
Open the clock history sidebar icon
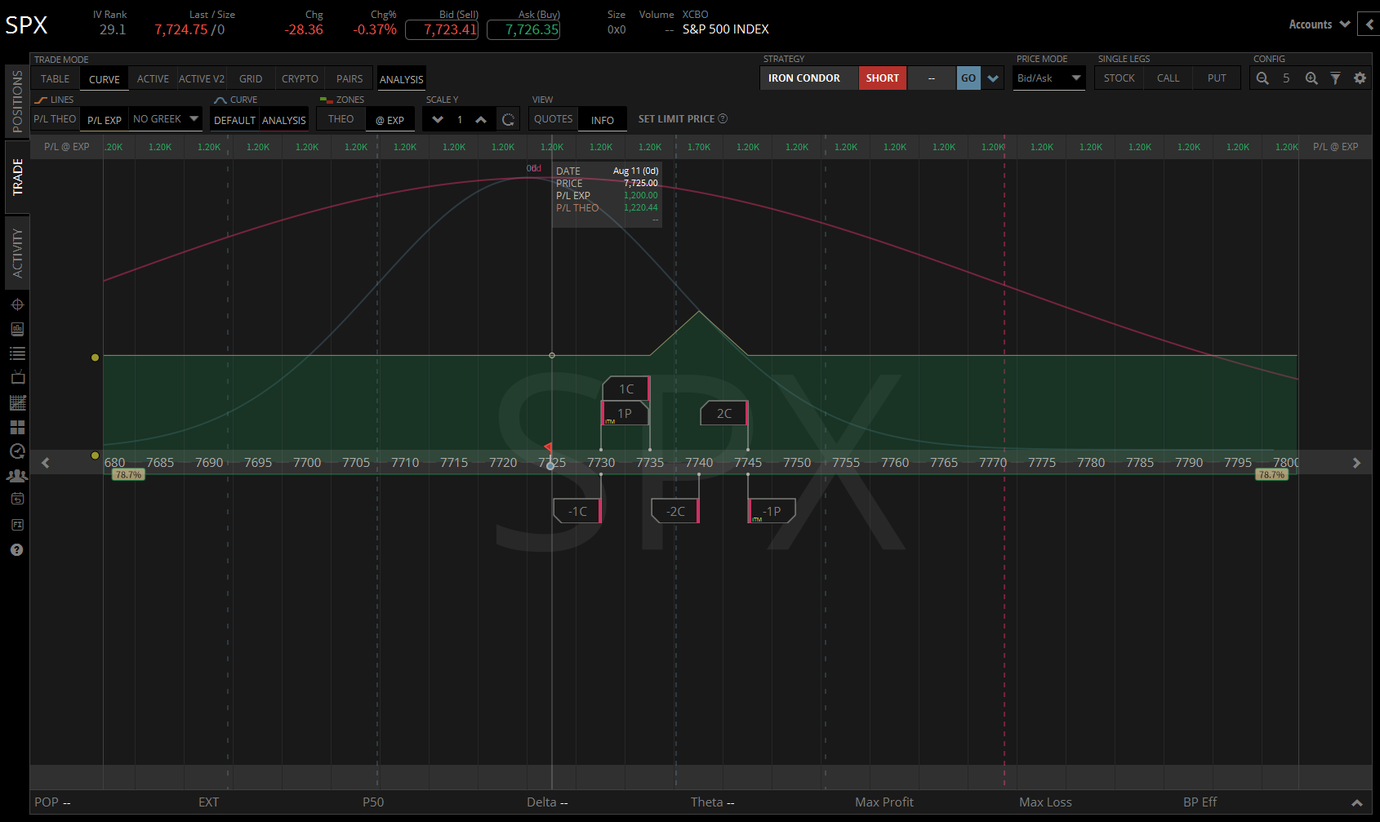pyautogui.click(x=17, y=451)
